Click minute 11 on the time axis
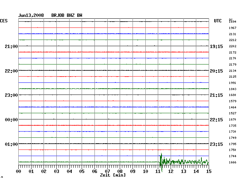This screenshot has height=181, width=238. pyautogui.click(x=158, y=171)
